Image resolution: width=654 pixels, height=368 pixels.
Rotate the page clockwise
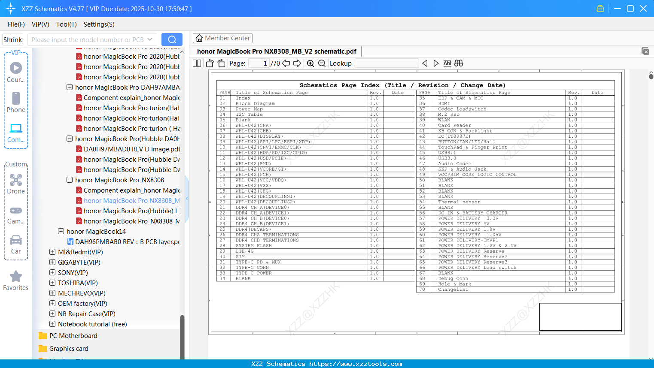[x=221, y=63]
